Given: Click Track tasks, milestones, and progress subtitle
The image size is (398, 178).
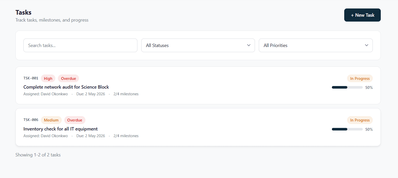Looking at the screenshot, I should (x=52, y=20).
